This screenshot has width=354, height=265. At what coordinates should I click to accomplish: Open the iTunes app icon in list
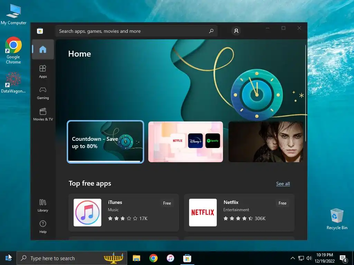click(x=87, y=213)
